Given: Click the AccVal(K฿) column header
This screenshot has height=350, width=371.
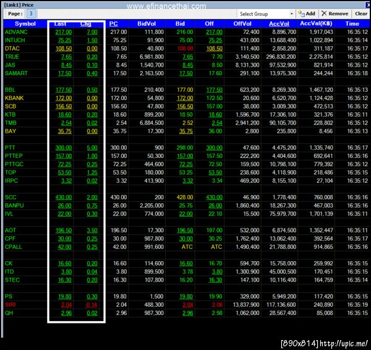Looking at the screenshot, I should (316, 23).
